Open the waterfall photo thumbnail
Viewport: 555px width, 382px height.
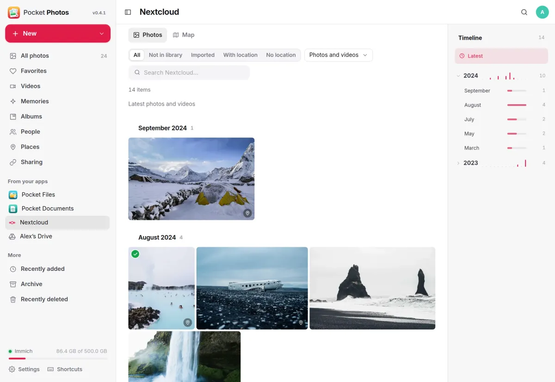pyautogui.click(x=185, y=357)
